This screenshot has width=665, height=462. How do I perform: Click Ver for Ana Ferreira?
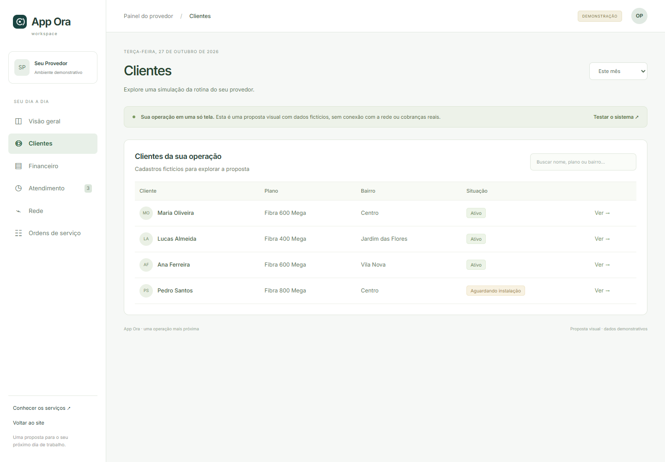602,265
